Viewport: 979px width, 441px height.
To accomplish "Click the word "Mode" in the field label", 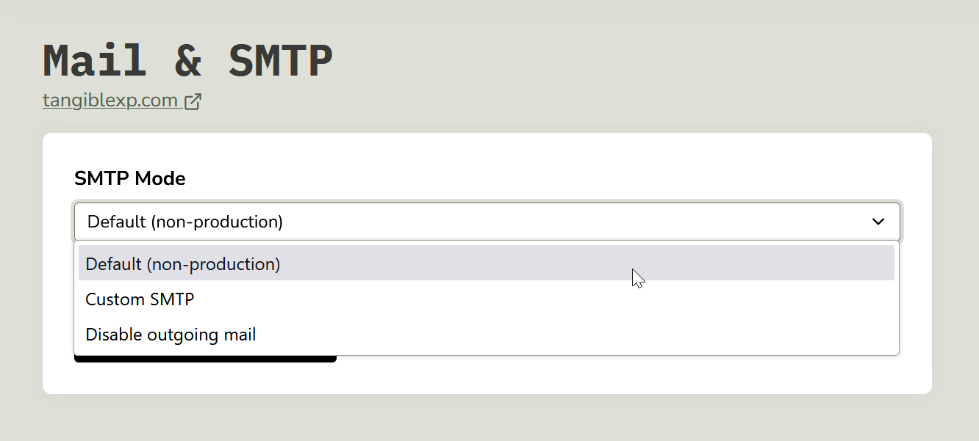I will coord(160,178).
